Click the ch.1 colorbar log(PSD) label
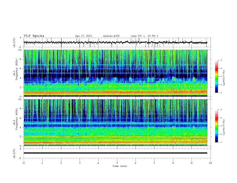Screen dimensions: 237x183 [224, 78]
